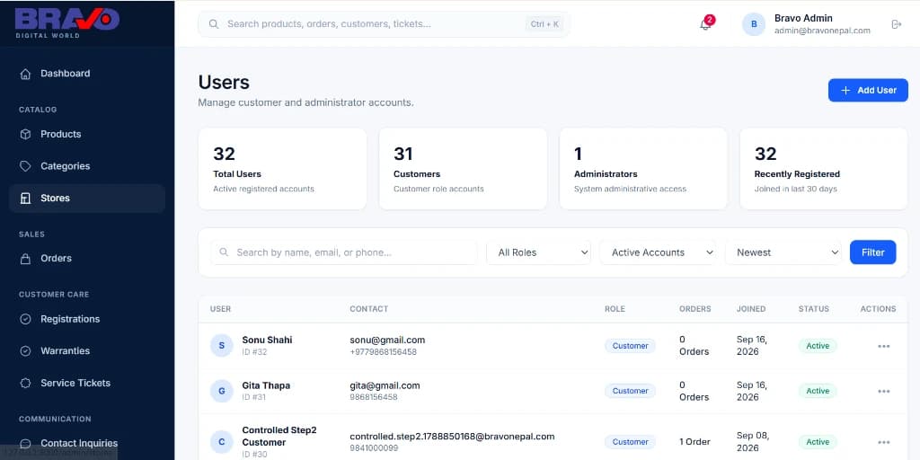The image size is (920, 460).
Task: Click the Sonu Shahi user name
Action: [x=267, y=340]
